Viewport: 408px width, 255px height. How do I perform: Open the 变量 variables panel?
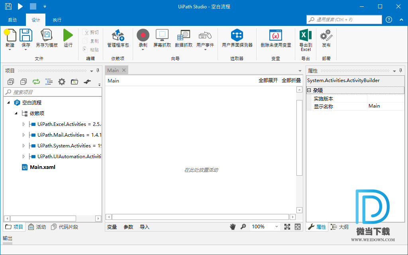pyautogui.click(x=112, y=227)
